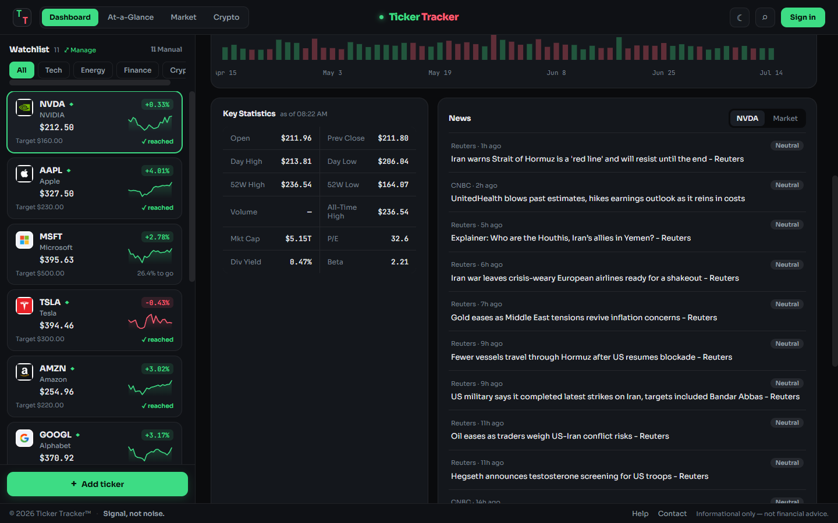Switch to At-a-Glance tab
838x523 pixels.
(x=131, y=17)
